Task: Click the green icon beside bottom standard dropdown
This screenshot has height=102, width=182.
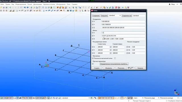Action: (x=92, y=98)
